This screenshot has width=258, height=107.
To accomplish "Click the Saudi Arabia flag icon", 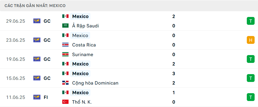I will [x=65, y=26].
